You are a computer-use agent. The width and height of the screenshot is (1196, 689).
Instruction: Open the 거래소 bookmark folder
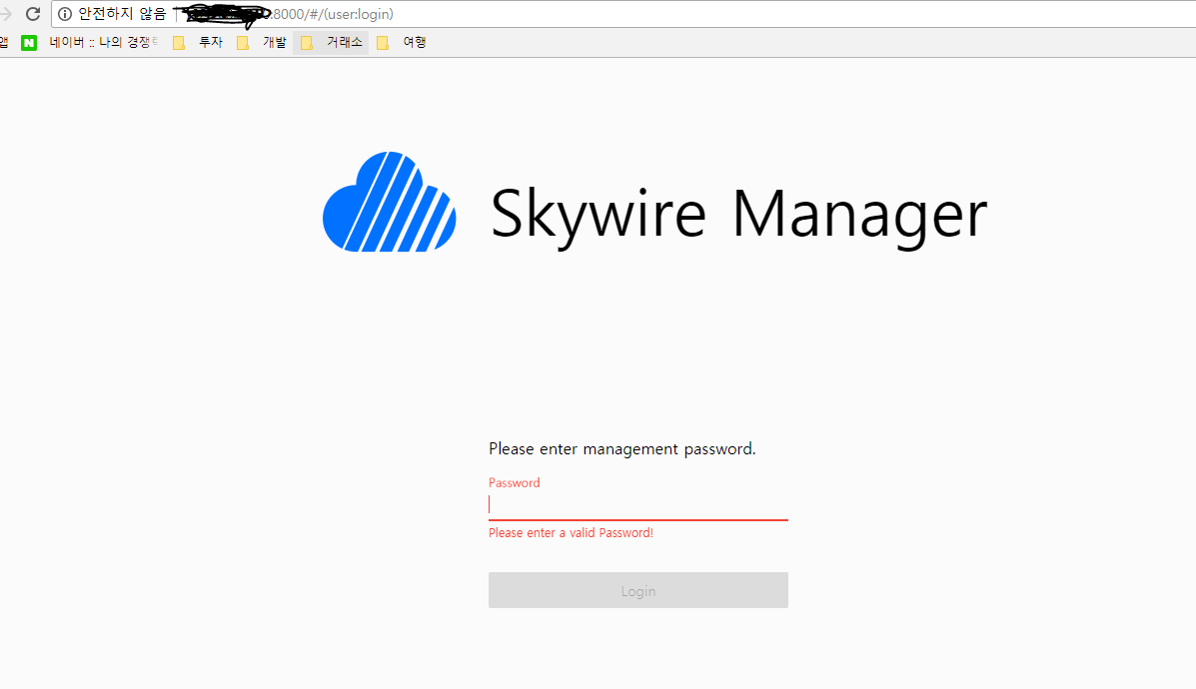tap(331, 42)
